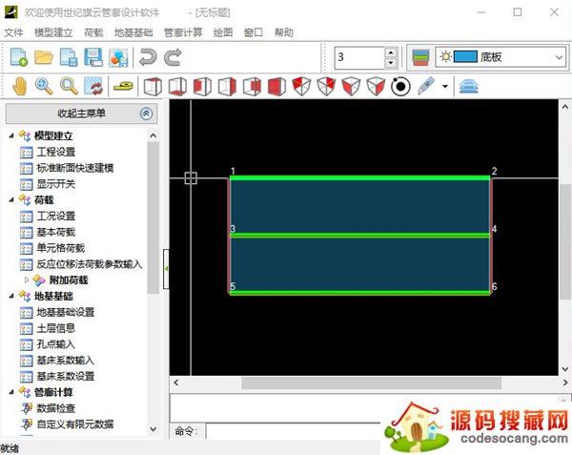Open the 管廊计算 menu
This screenshot has width=572, height=455.
(x=183, y=32)
